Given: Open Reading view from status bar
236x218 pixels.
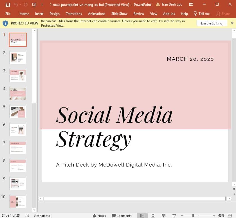Looking at the screenshot, I should [x=163, y=215].
